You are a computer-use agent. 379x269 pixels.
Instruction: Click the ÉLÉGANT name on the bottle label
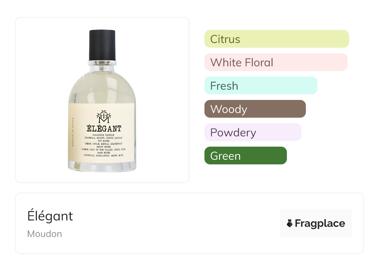pyautogui.click(x=104, y=129)
